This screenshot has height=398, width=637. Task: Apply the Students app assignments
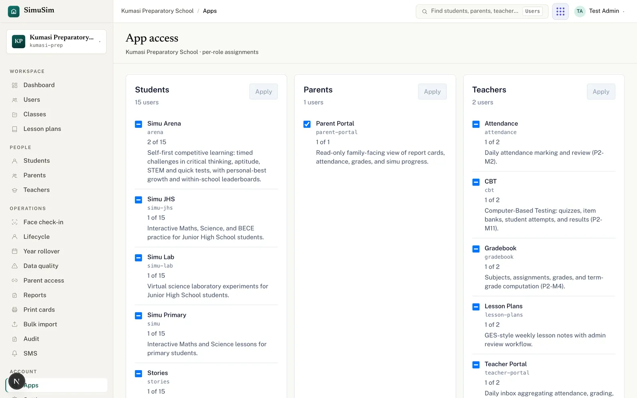coord(264,92)
